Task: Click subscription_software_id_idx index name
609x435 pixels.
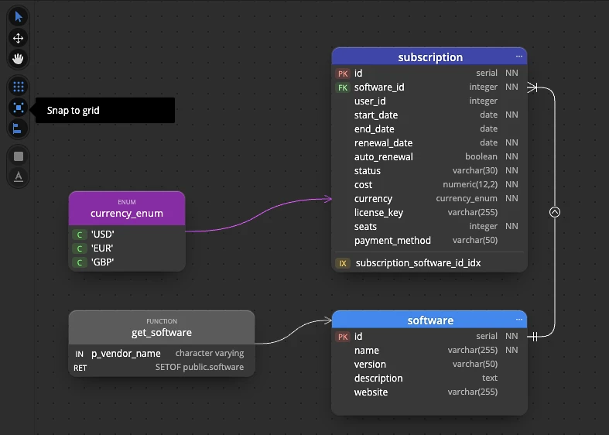Action: tap(419, 263)
